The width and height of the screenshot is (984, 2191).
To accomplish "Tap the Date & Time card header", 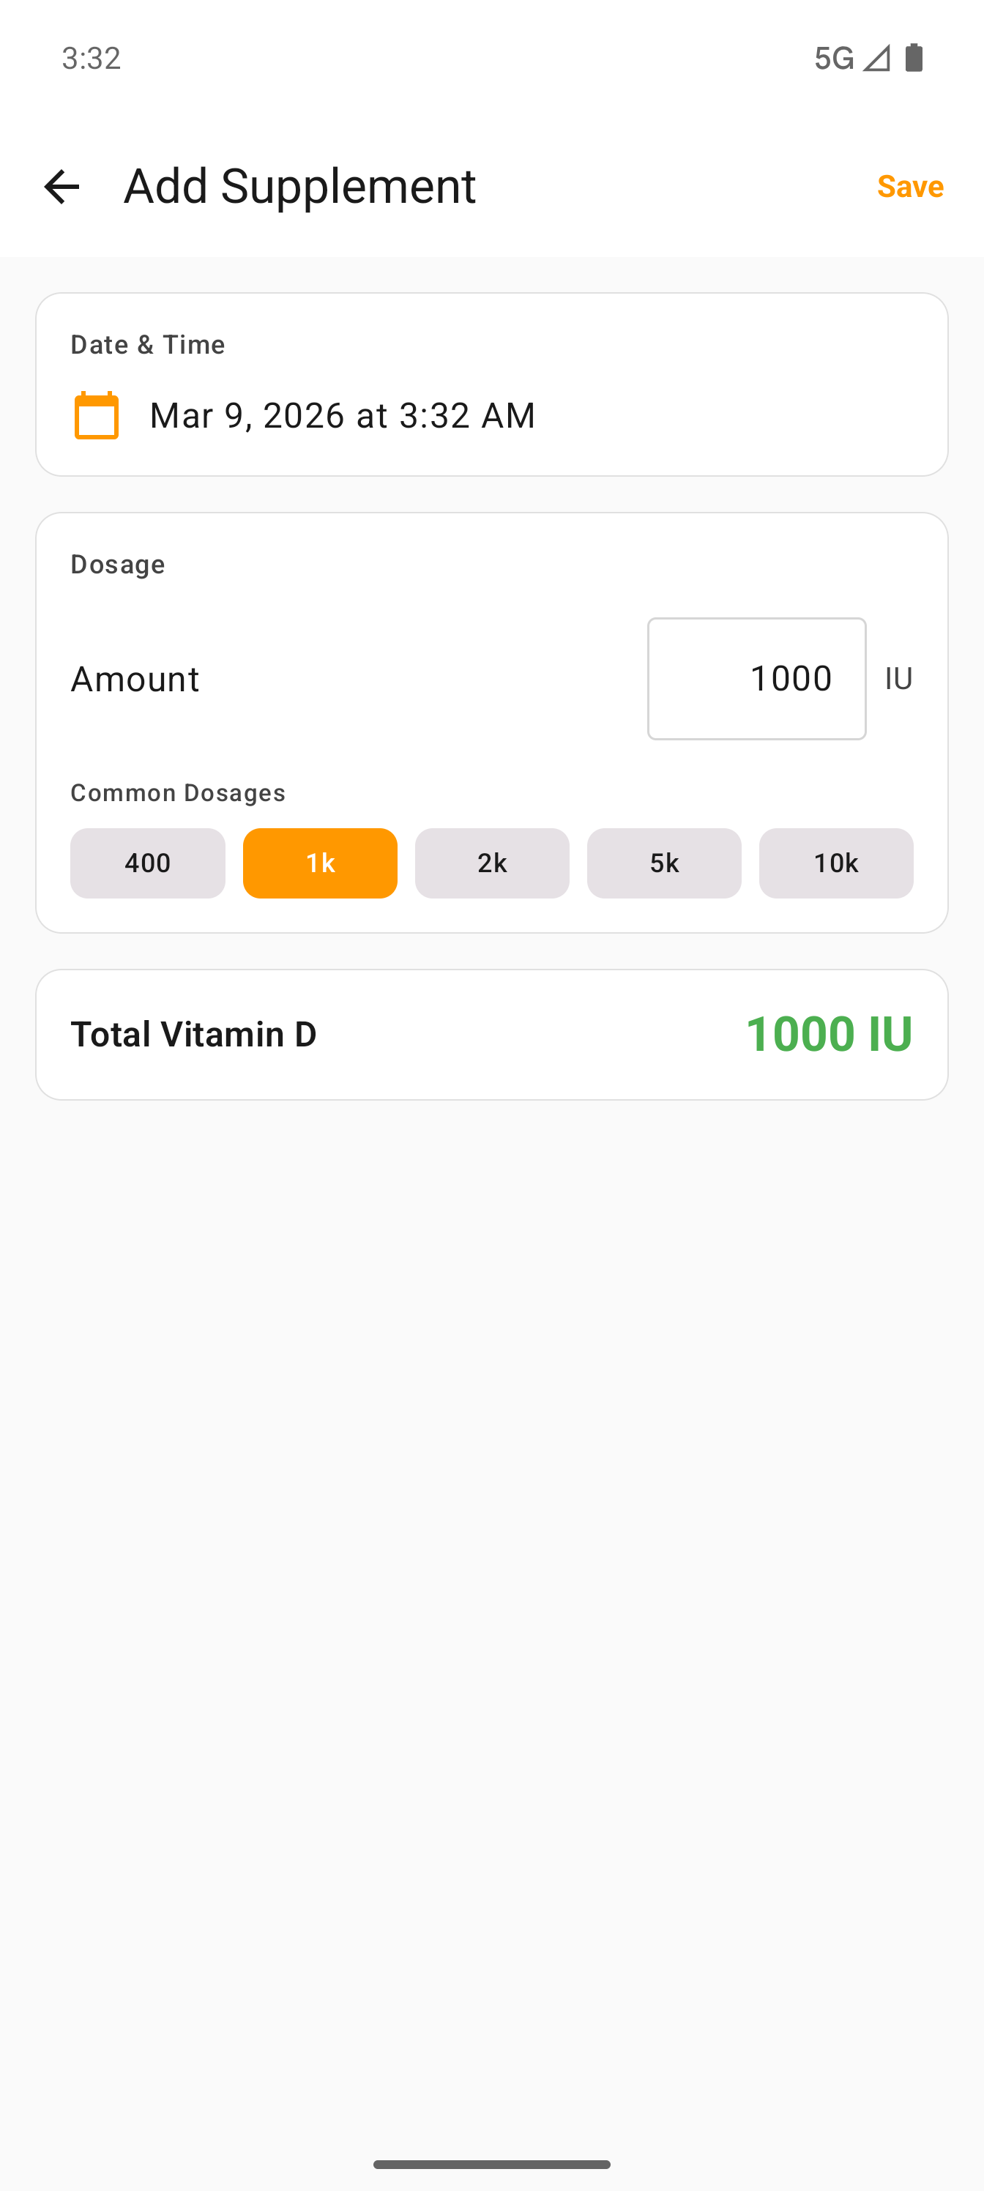I will pos(148,344).
